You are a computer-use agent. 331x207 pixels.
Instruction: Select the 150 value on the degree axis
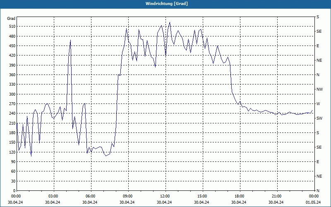click(12, 142)
